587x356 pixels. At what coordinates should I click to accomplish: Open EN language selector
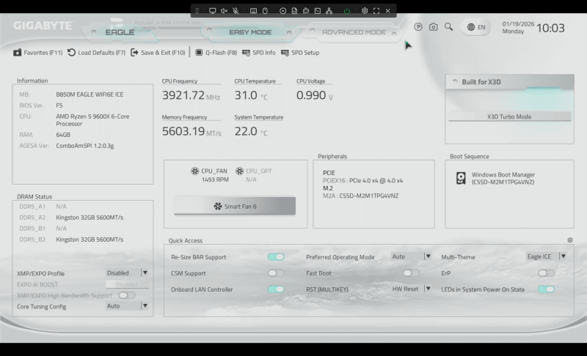tap(476, 27)
